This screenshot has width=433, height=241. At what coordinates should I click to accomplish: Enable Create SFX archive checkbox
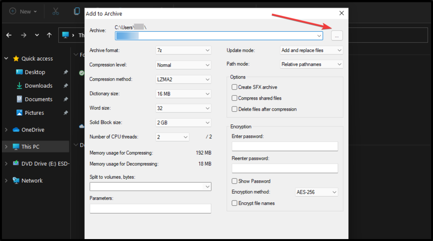pos(234,87)
